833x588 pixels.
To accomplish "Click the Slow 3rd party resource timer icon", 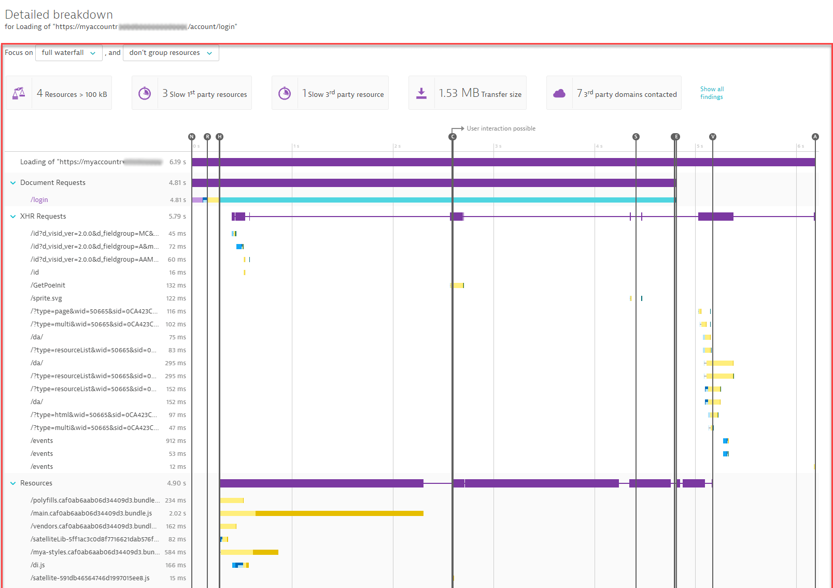I will 285,93.
